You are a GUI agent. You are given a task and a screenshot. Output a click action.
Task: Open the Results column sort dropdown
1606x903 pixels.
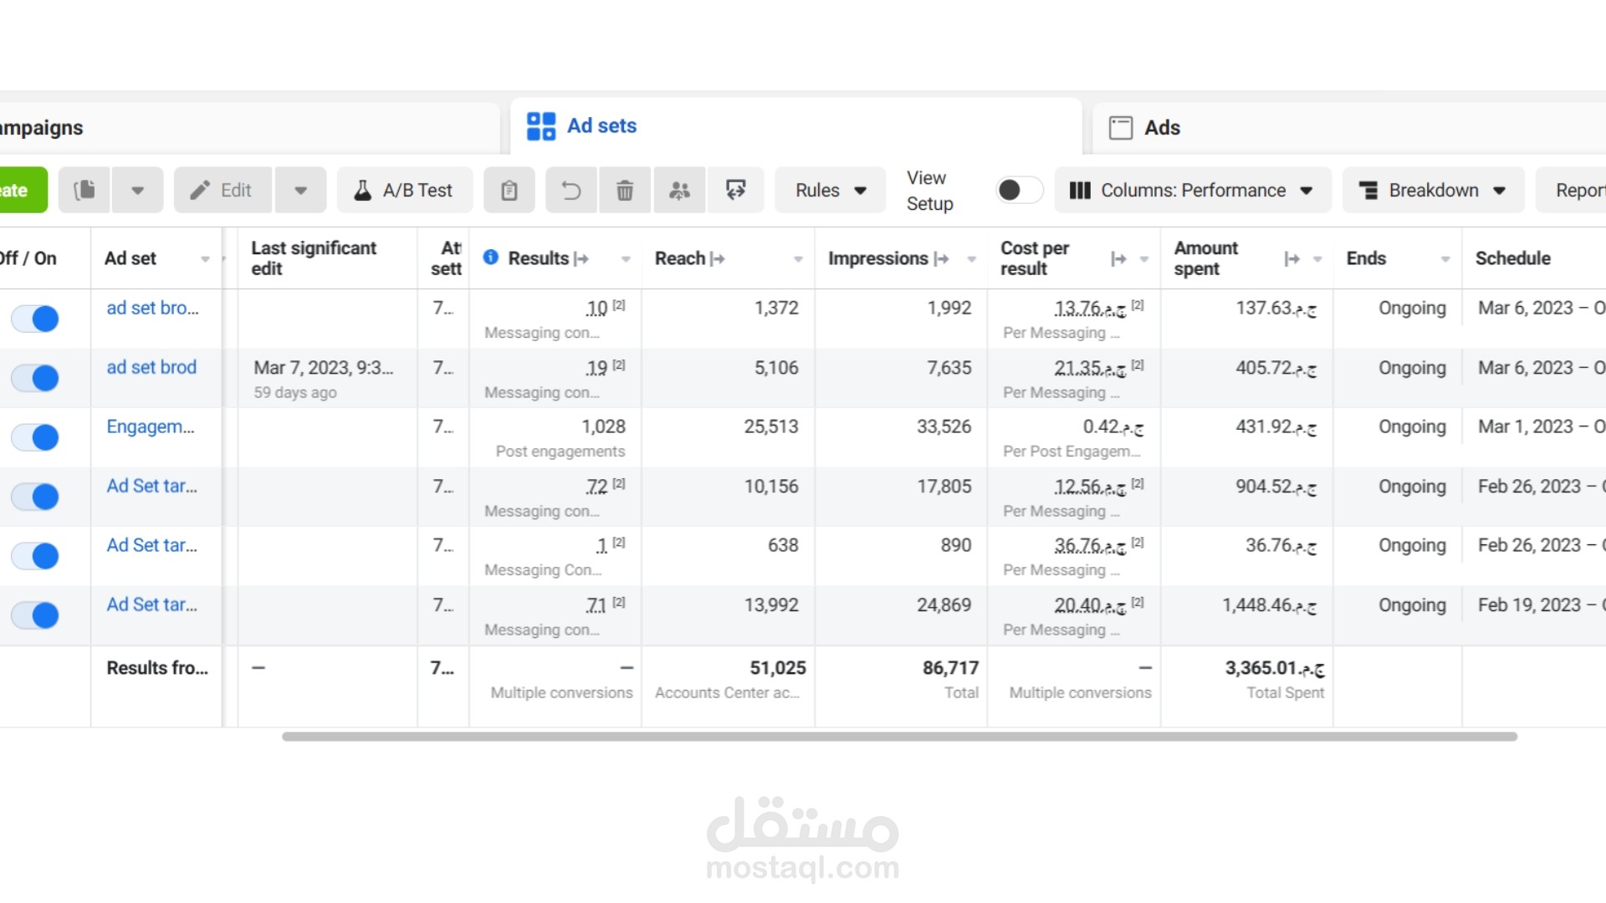tap(626, 259)
